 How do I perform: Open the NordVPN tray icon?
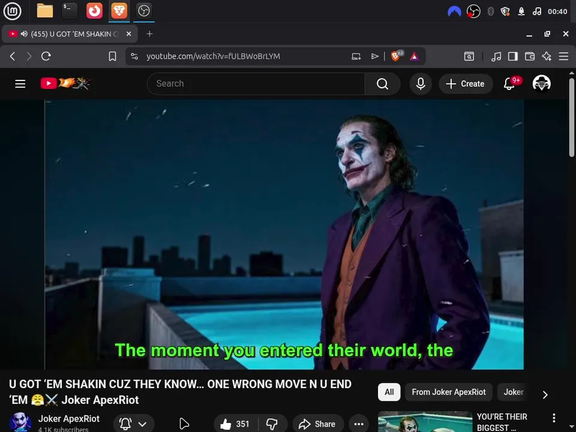[454, 11]
